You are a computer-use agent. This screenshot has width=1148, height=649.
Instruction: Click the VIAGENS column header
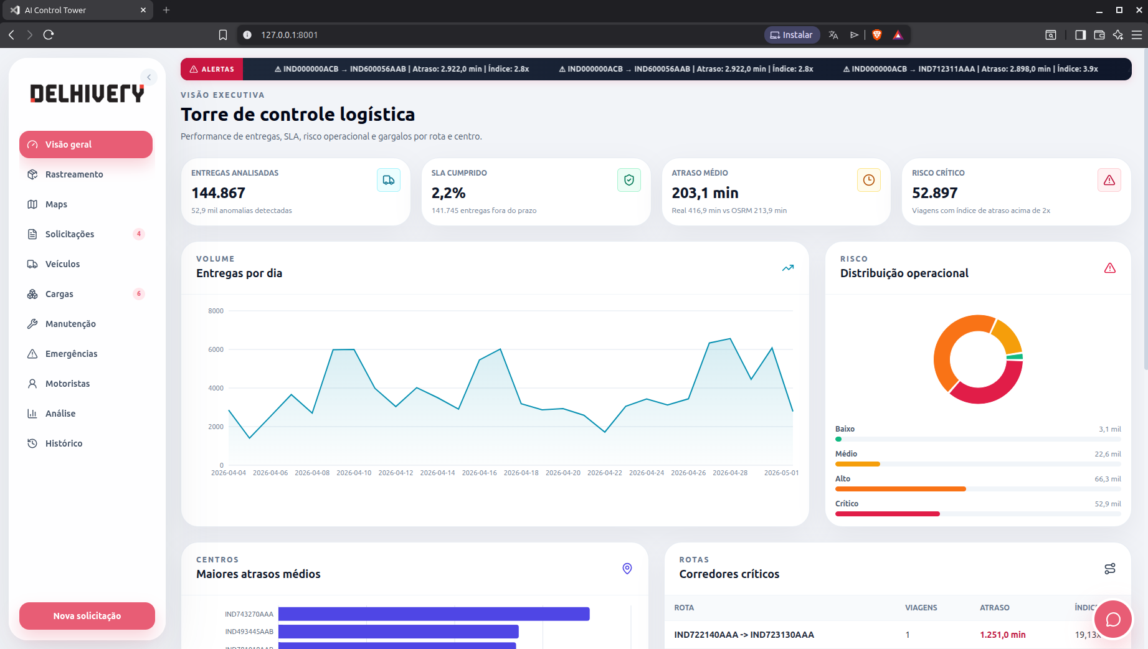(x=921, y=608)
